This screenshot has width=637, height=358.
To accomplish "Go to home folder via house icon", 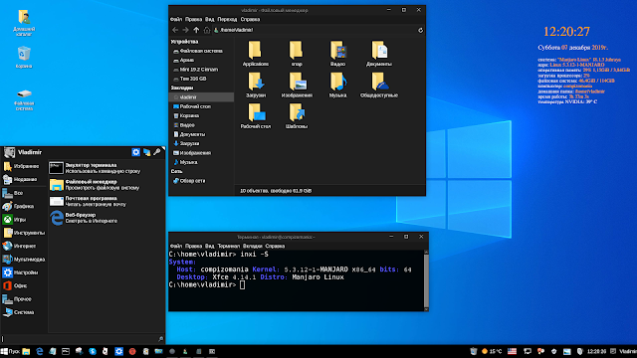I will point(207,30).
